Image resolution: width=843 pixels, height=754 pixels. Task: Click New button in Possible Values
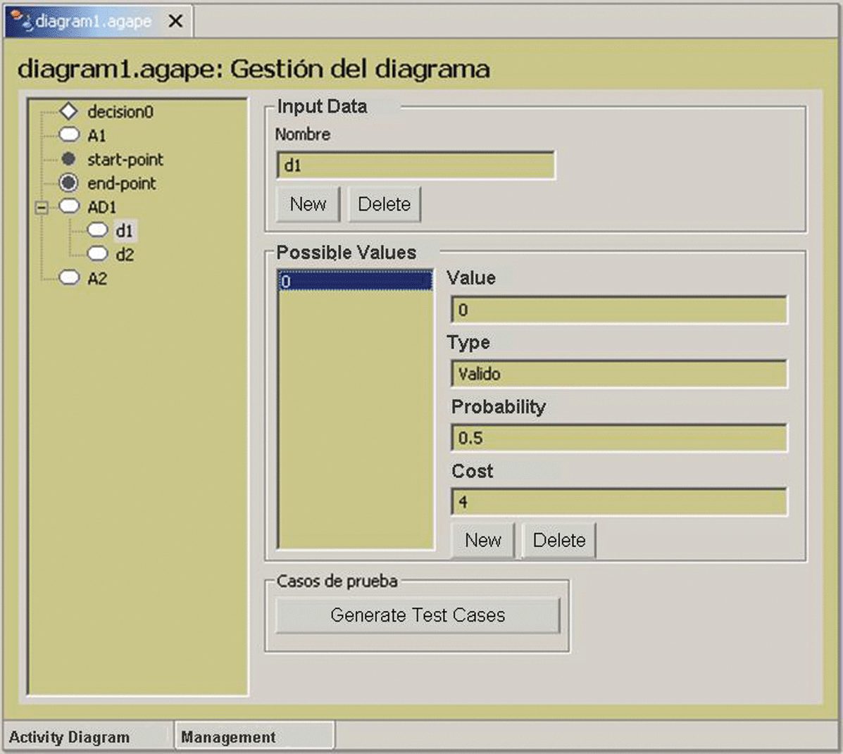[483, 540]
